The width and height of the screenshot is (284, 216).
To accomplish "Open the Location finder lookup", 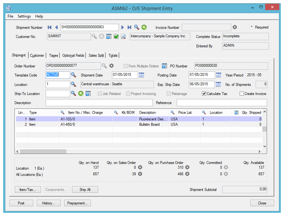I will (x=73, y=85).
